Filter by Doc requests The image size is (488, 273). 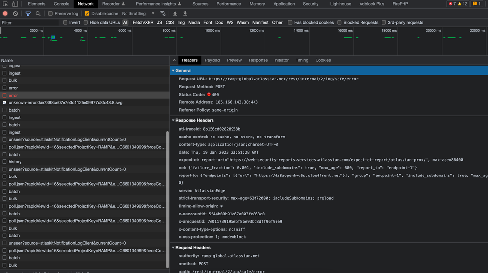pyautogui.click(x=219, y=22)
